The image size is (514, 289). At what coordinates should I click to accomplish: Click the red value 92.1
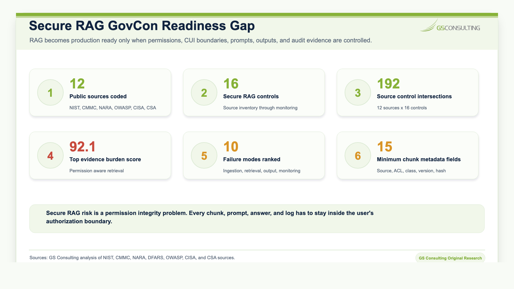click(x=83, y=146)
